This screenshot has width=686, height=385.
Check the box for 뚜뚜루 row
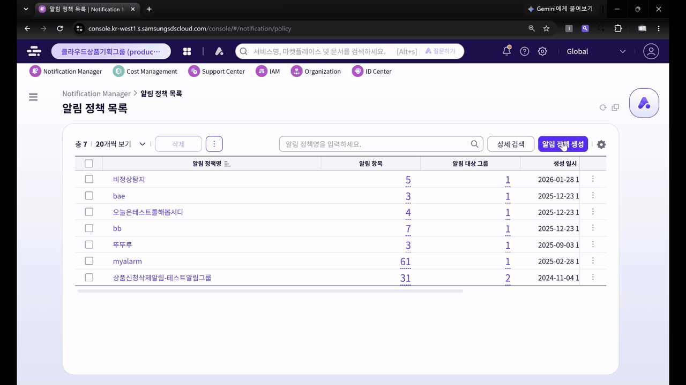click(89, 244)
